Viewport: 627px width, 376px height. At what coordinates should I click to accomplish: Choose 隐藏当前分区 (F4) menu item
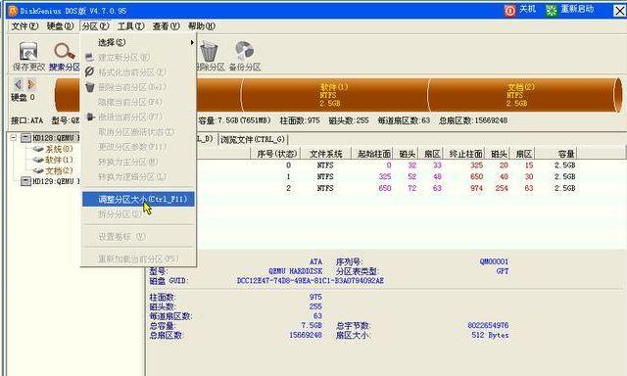tap(138, 102)
